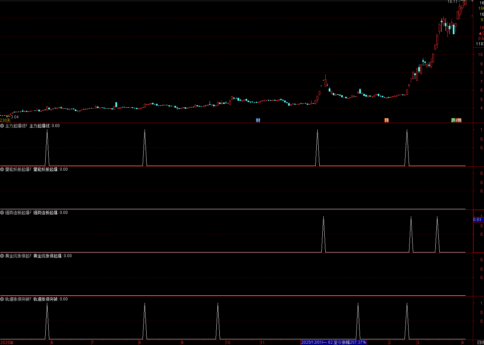Select the 主力起爆线F indicator name label
Screen dimensions: 484x345
point(16,126)
